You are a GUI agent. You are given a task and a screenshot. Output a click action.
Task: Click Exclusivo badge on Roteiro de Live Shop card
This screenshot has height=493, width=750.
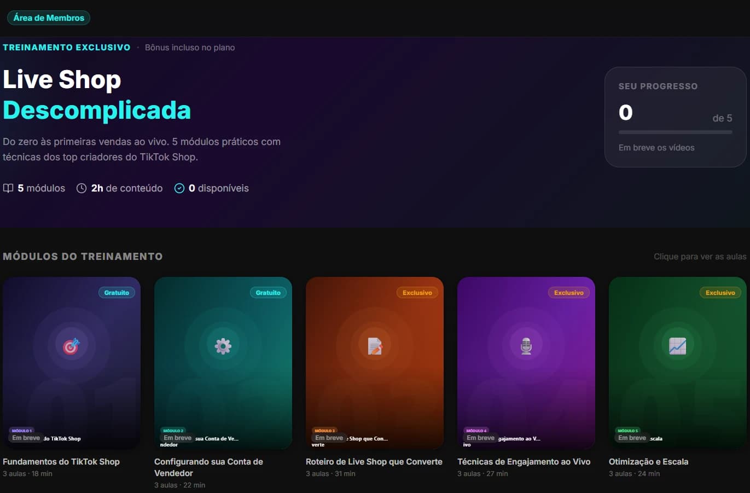coord(417,293)
